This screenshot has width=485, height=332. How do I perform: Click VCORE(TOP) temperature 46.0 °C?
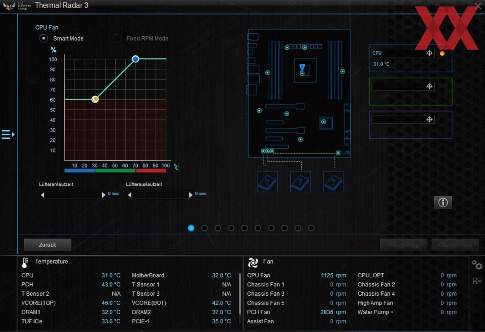pyautogui.click(x=111, y=303)
